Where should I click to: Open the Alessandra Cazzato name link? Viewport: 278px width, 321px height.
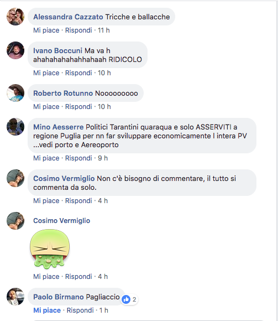[x=68, y=17]
